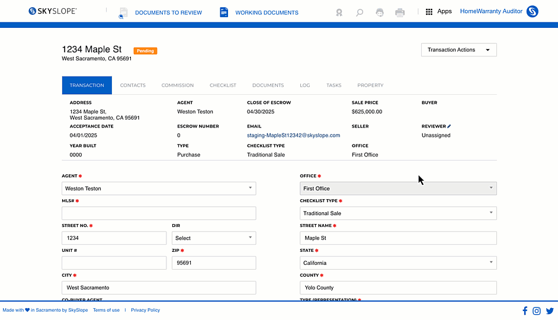
Task: Click the 1234 Maple St page heading
Action: coord(92,49)
